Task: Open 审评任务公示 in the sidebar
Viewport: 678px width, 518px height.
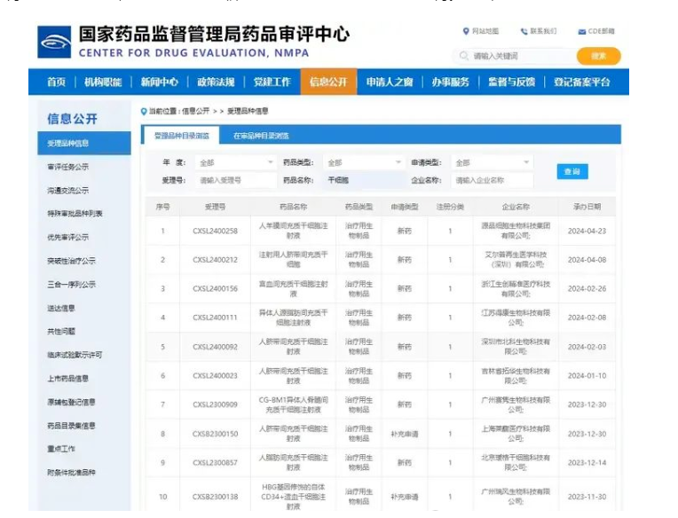Action: 68,167
